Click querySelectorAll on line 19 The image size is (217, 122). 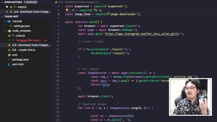coord(158,77)
